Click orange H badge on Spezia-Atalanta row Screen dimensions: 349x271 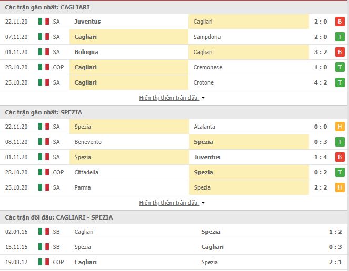pos(340,127)
